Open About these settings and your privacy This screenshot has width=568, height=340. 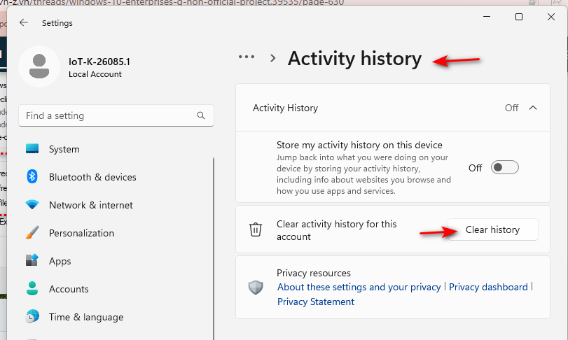359,287
